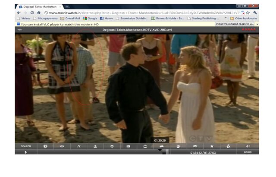
Task: Open the Google bookmark
Action: pos(90,18)
